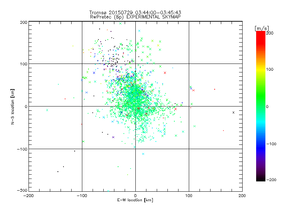Click the '[m/s]' colorbar unit label
Viewport: 285px width, 213px height.
[262, 28]
